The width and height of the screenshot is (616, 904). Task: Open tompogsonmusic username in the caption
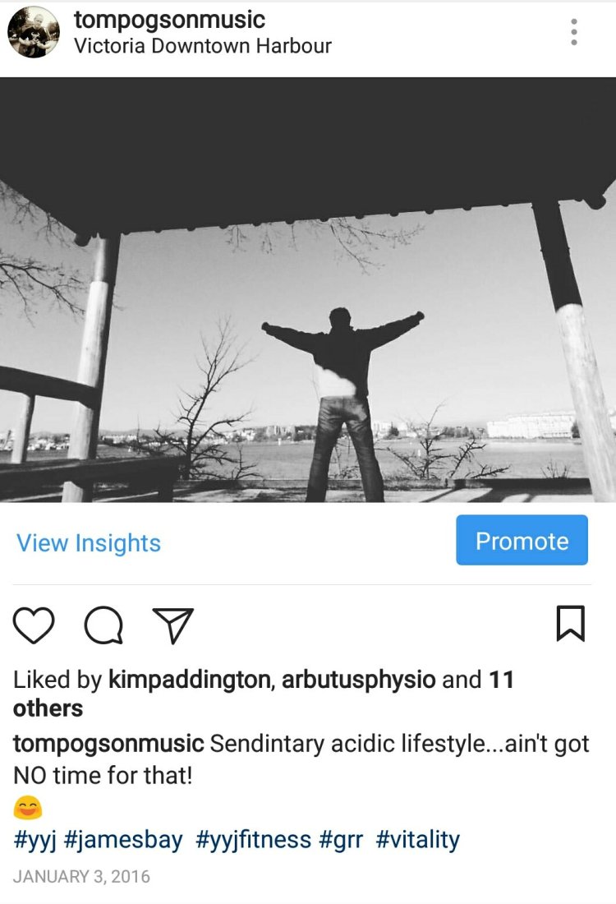108,745
